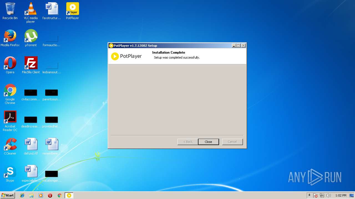The height and width of the screenshot is (199, 355).
Task: Open Chrome from the taskbar
Action: (x=59, y=195)
